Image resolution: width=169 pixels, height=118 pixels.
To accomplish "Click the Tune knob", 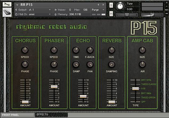I will pos(120,6).
